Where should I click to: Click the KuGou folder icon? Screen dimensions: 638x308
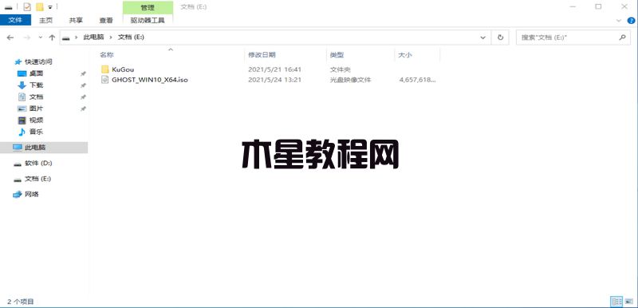(105, 69)
